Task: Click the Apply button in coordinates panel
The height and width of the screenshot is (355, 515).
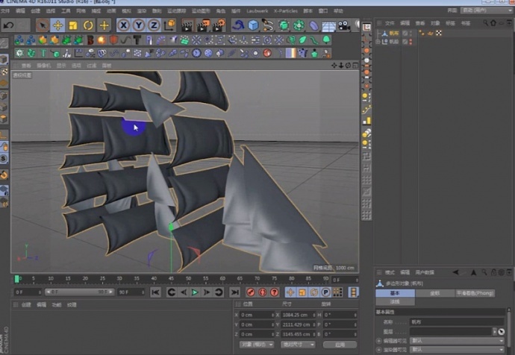Action: [x=340, y=345]
